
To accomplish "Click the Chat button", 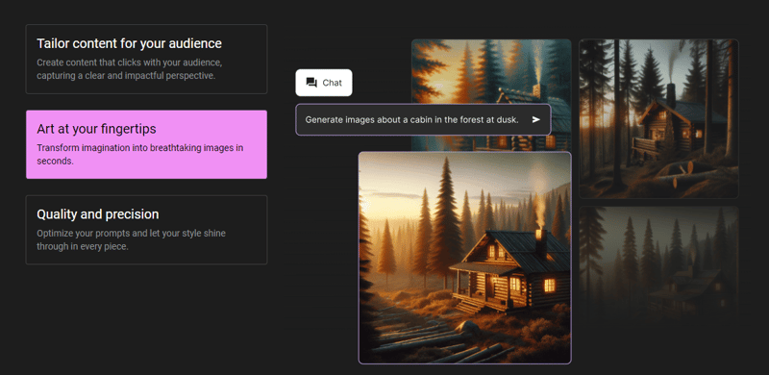I will 324,83.
